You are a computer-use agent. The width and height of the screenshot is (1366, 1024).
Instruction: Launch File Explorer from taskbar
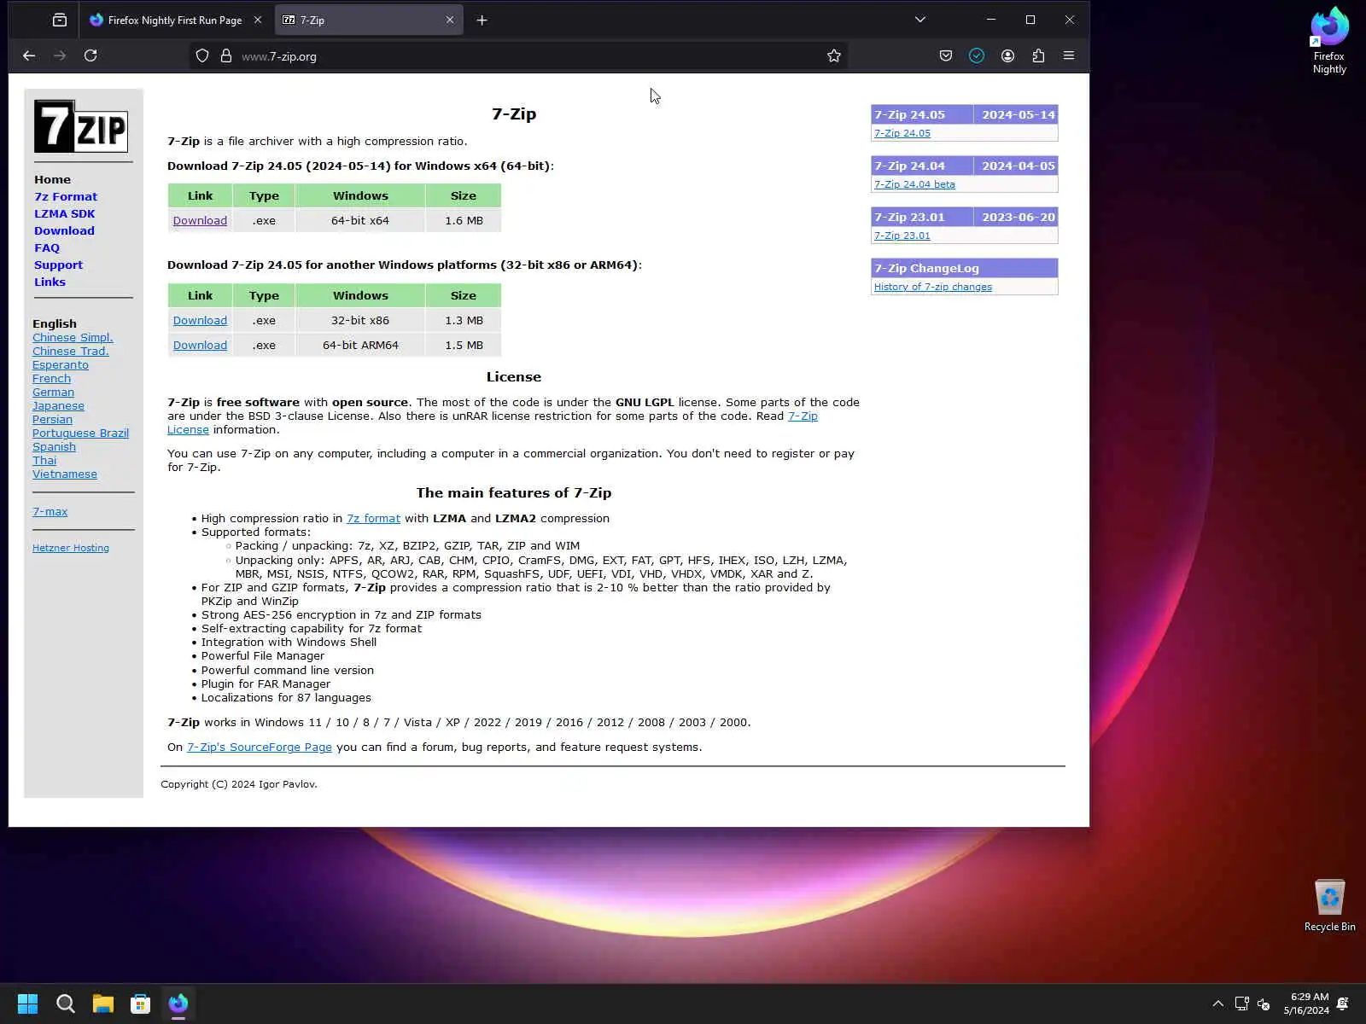point(103,1004)
